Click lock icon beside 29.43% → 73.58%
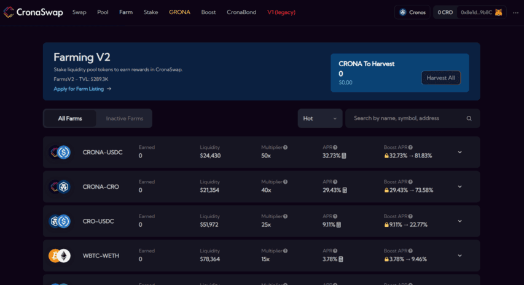 tap(386, 191)
